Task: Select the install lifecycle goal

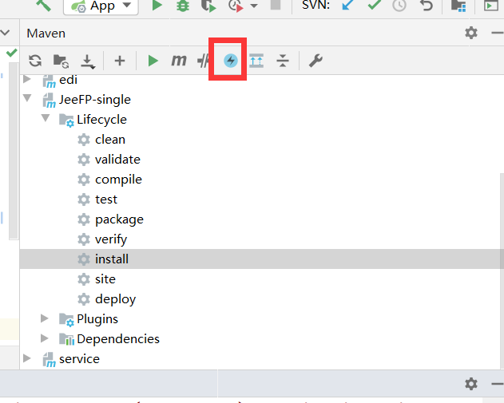Action: pos(112,259)
